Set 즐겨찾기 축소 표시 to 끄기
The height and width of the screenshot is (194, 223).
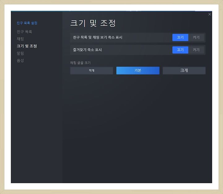point(180,50)
